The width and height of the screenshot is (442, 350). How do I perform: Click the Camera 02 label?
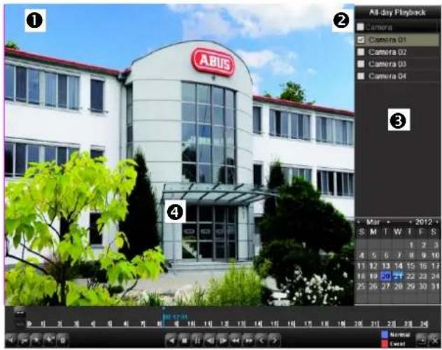pos(387,52)
